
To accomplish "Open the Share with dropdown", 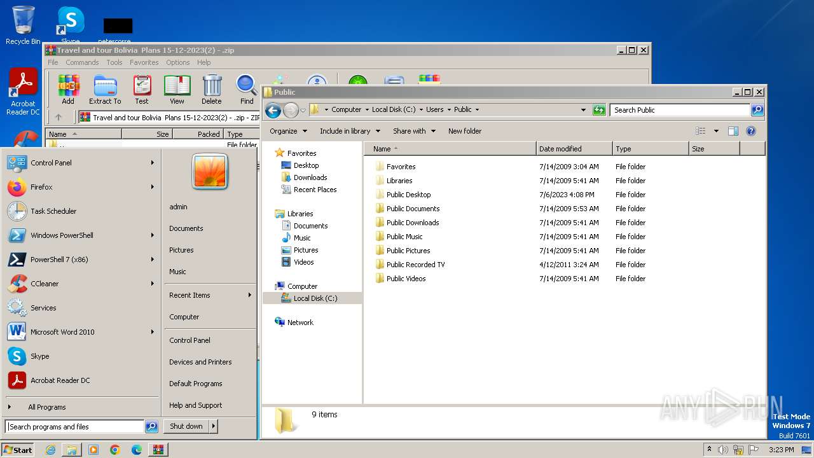I will [x=414, y=131].
